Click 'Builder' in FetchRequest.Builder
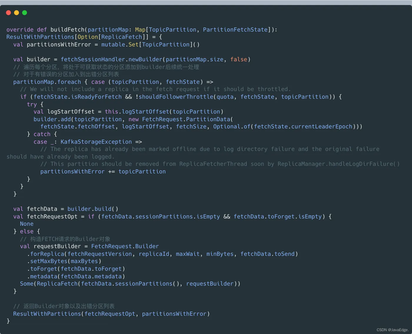412x334 pixels. point(147,246)
